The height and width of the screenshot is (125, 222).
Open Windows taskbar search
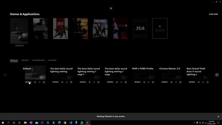(x=8, y=123)
